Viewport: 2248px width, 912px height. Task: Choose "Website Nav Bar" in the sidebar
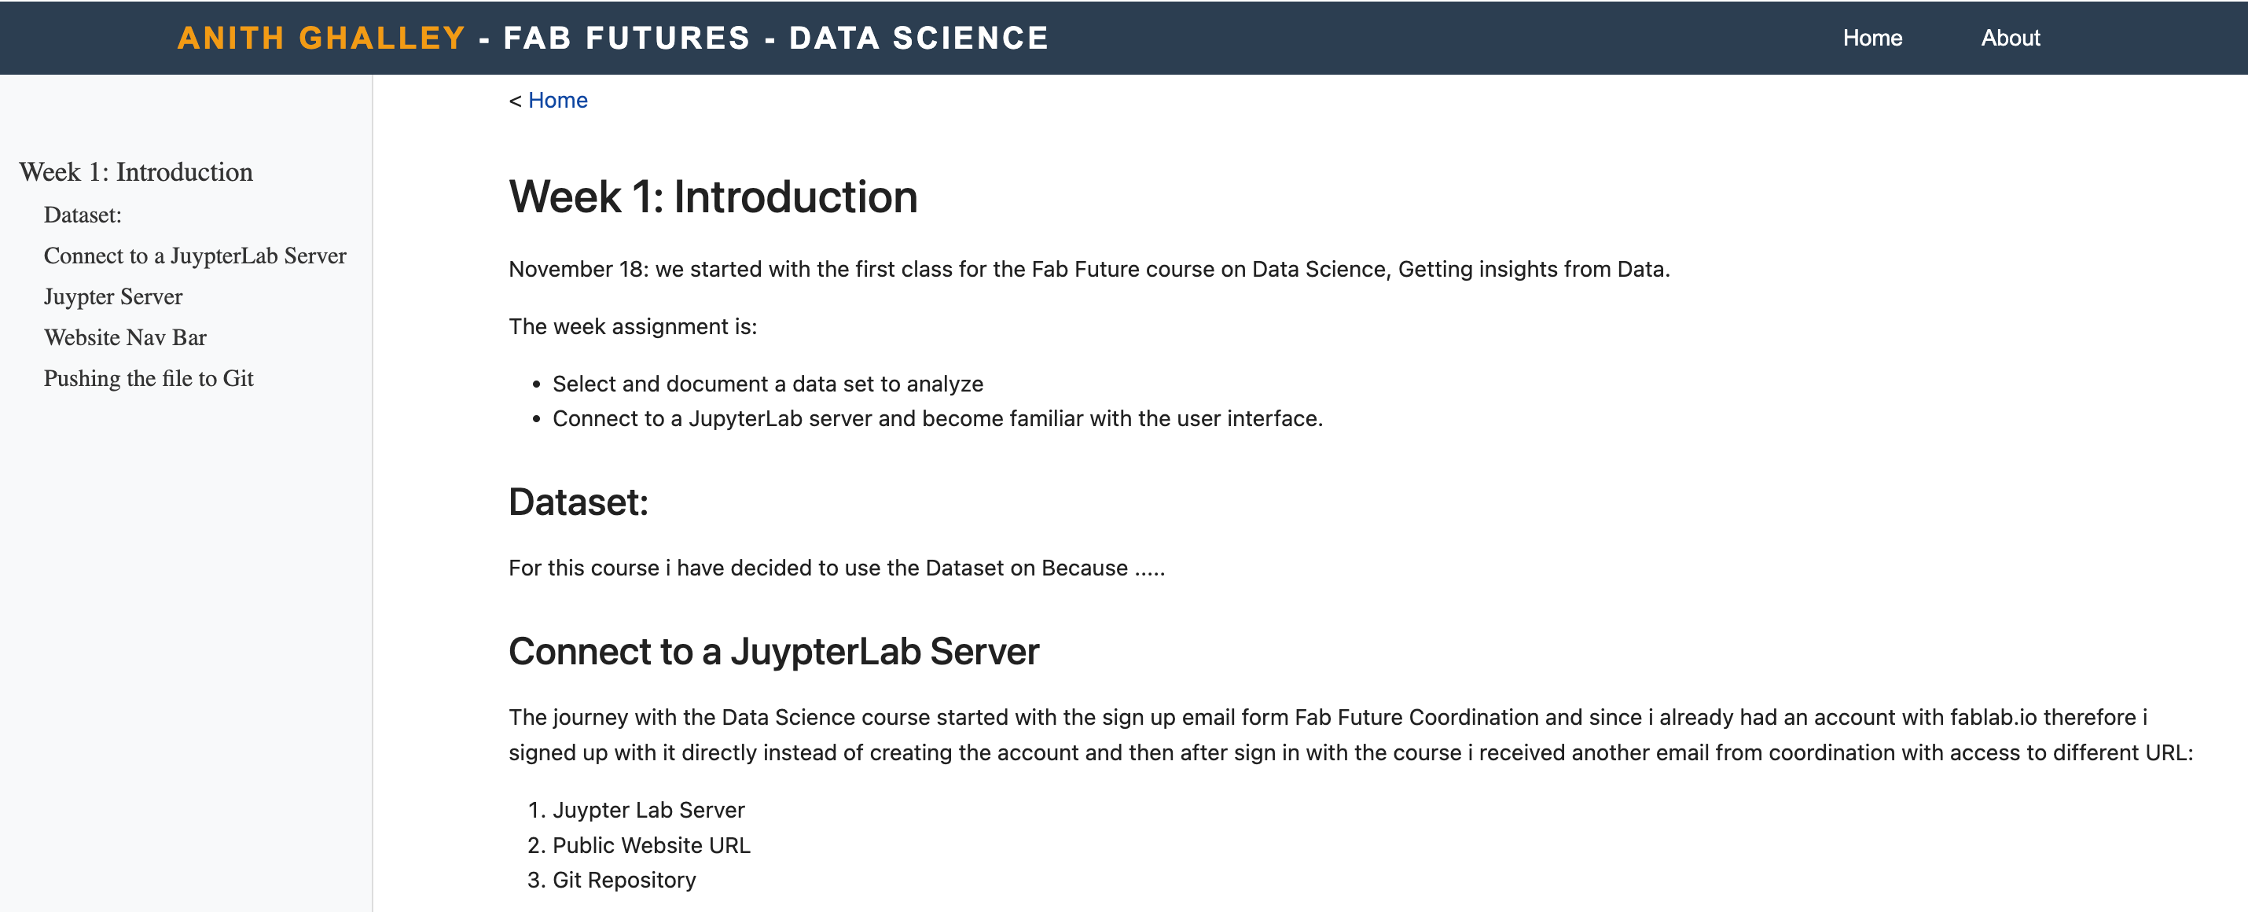[125, 338]
